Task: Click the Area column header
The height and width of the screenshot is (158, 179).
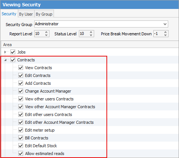Action: (x=90, y=45)
